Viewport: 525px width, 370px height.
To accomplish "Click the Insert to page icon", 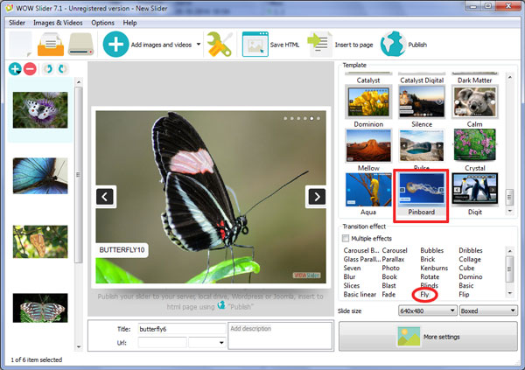I will point(319,45).
